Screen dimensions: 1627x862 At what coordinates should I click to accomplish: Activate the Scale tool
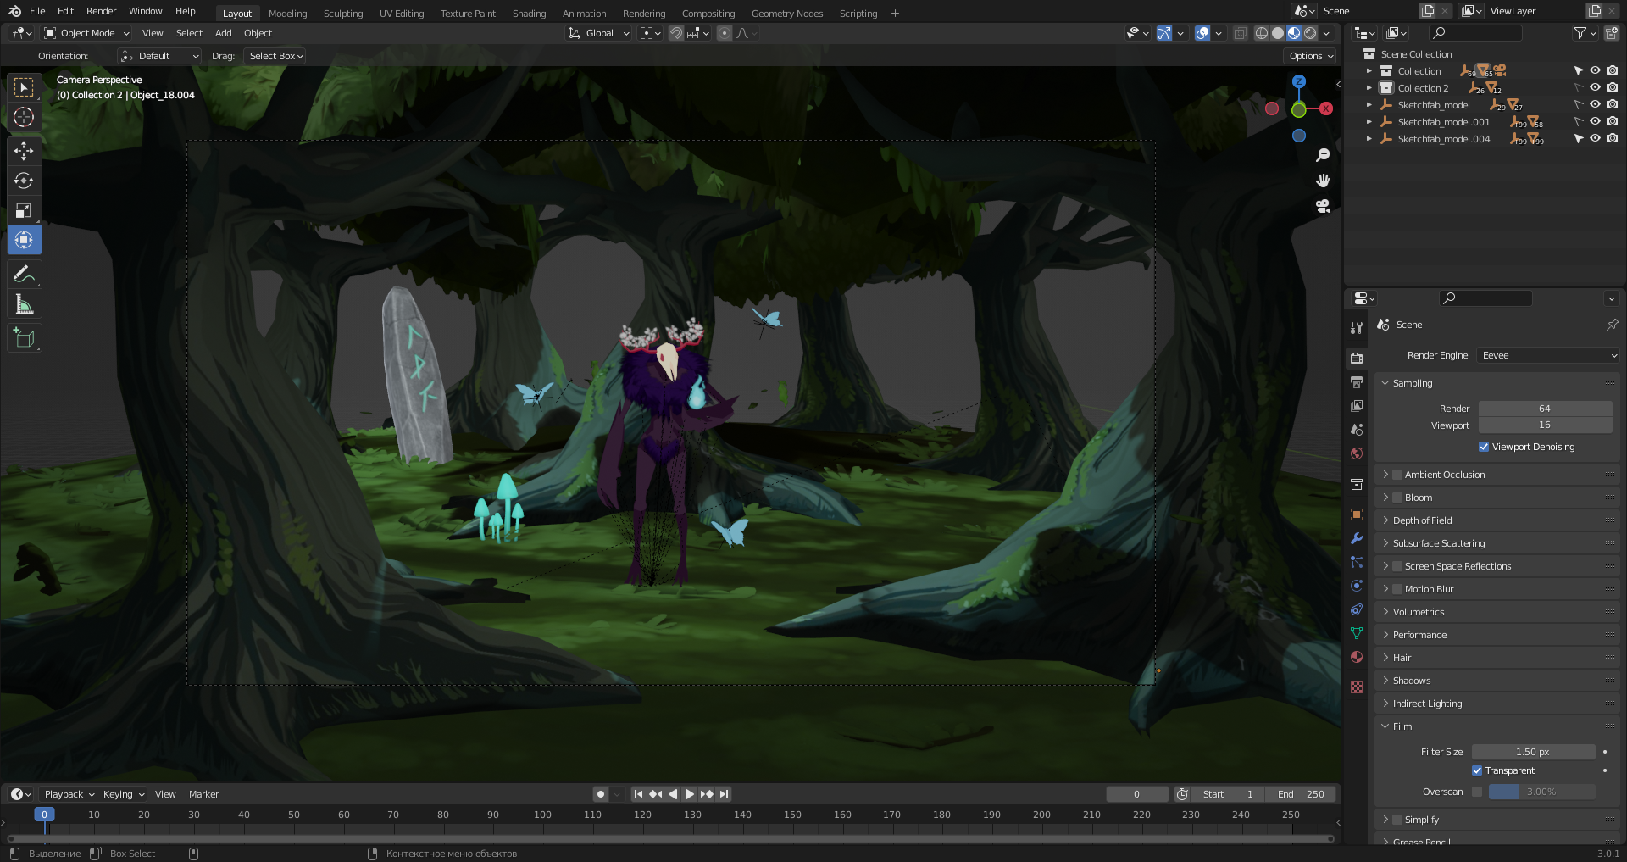[24, 210]
